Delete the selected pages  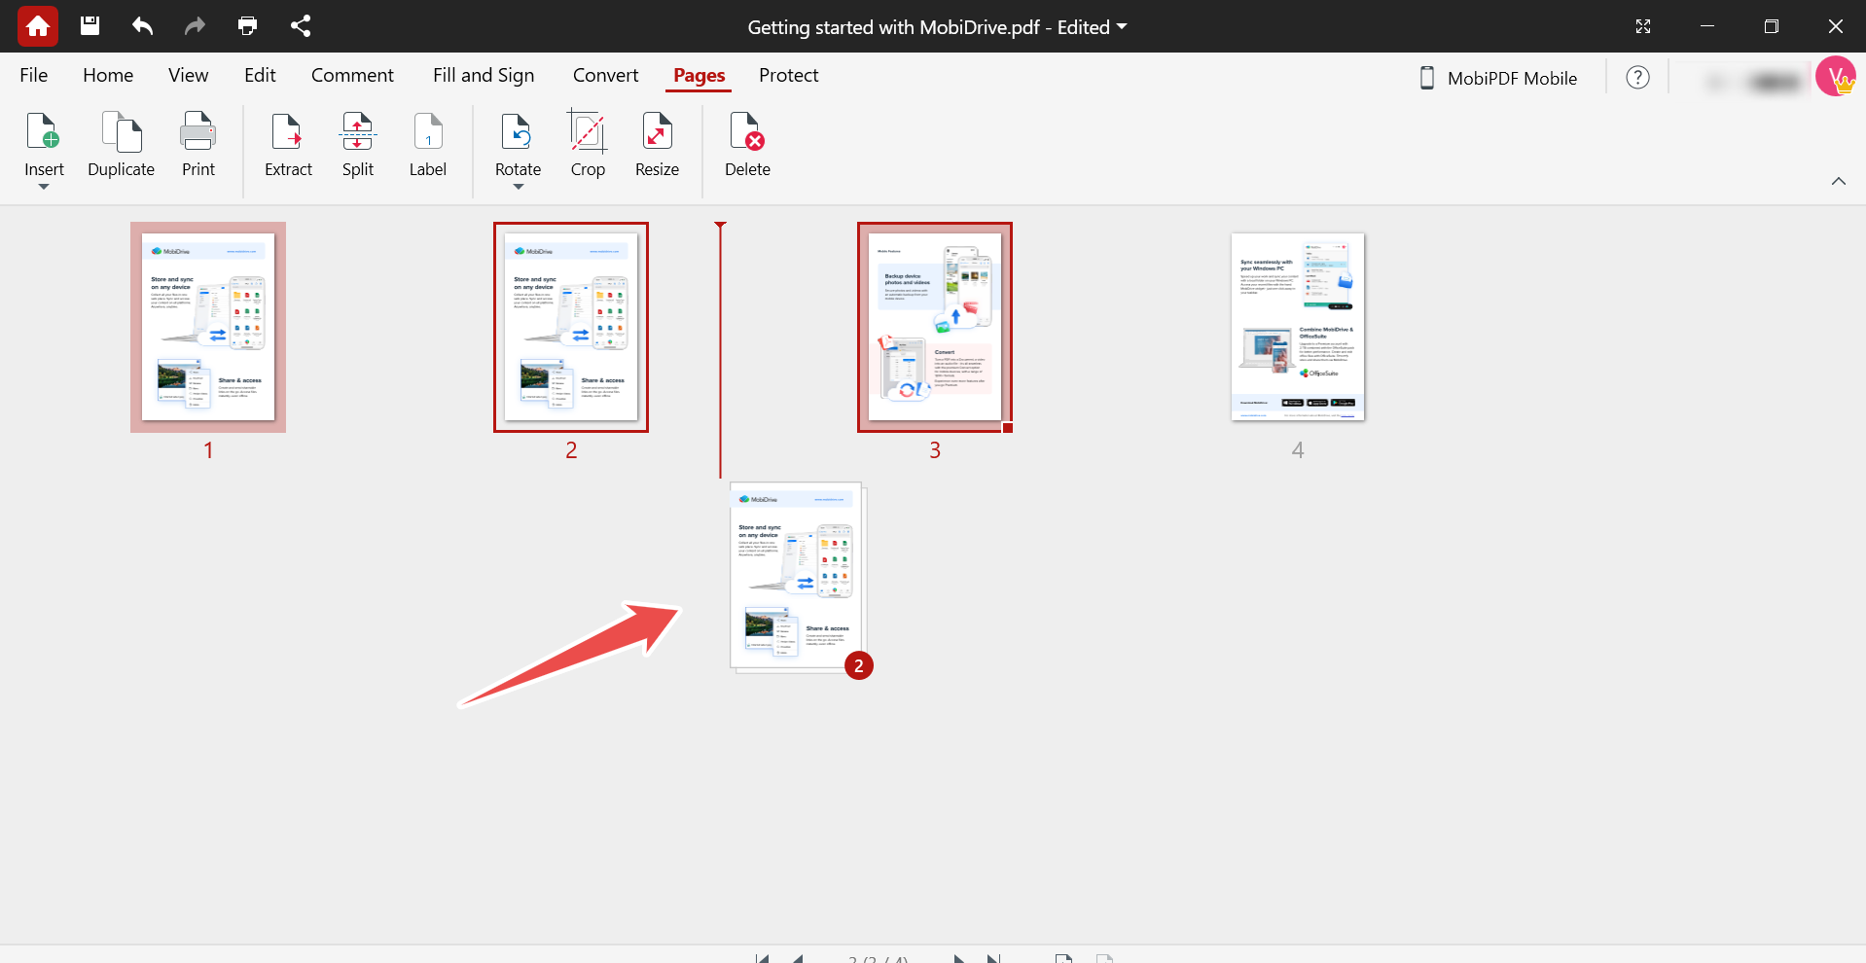pyautogui.click(x=746, y=146)
